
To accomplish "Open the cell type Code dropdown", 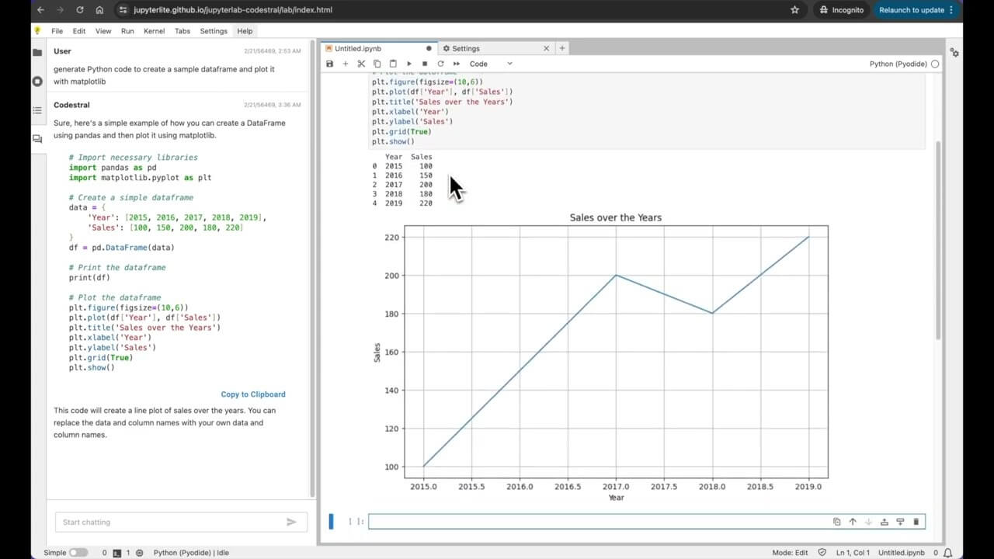I will point(491,64).
